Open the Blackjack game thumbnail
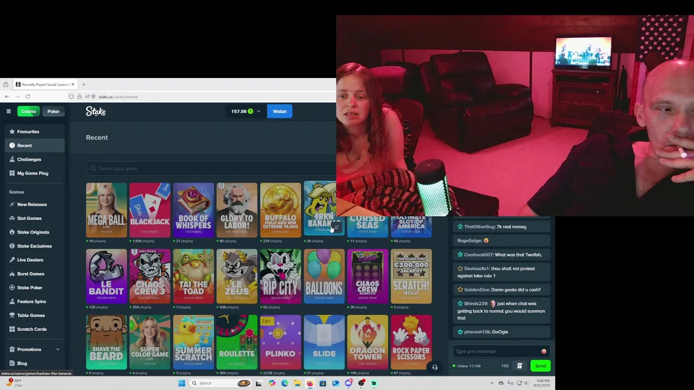The width and height of the screenshot is (694, 390). [x=150, y=210]
